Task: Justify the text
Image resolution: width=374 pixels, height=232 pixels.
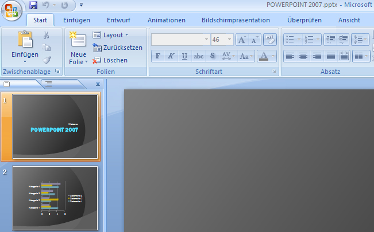Action: [x=330, y=56]
